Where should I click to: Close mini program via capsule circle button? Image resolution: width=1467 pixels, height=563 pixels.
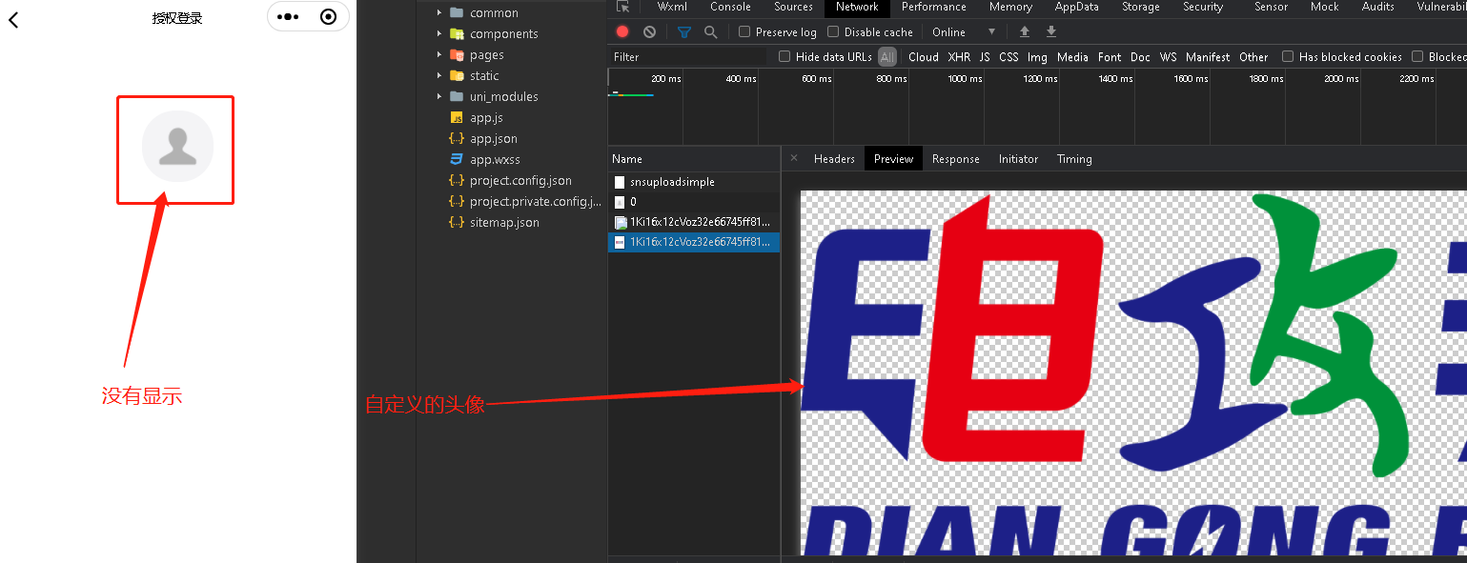pos(328,17)
